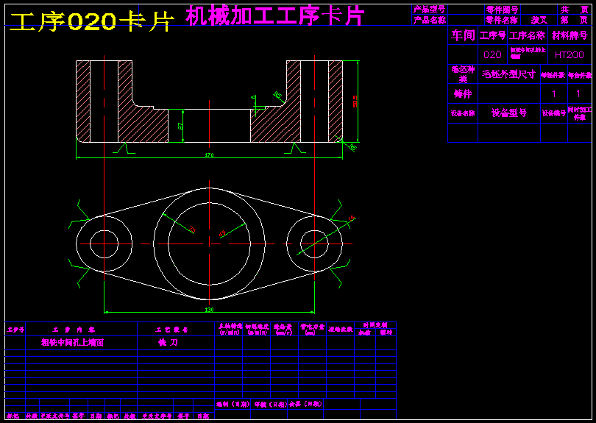Screen dimensions: 596x423
Task: Click the '设备编号' header cell
Action: 554,113
